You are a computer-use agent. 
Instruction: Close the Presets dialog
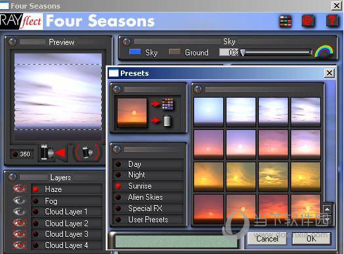(x=329, y=73)
